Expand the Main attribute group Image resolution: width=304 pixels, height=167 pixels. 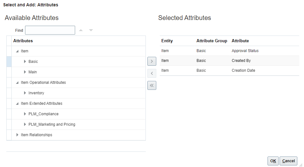click(25, 72)
